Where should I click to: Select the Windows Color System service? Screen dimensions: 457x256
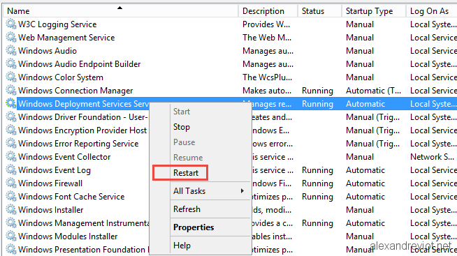click(61, 77)
